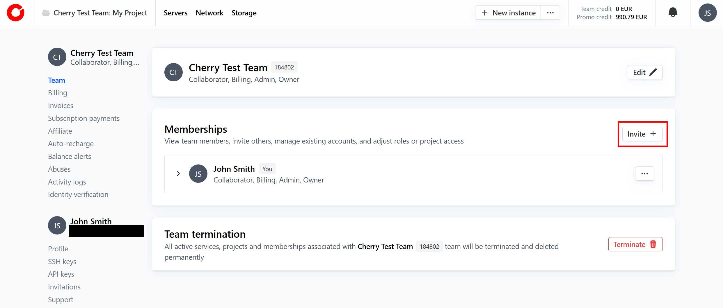This screenshot has height=308, width=723.
Task: Click the Cherry Servers logo icon
Action: coord(16,13)
